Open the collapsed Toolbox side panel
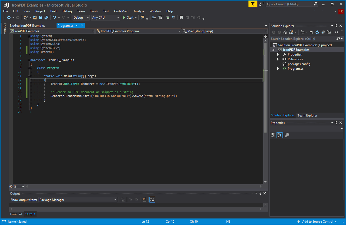 click(x=5, y=28)
